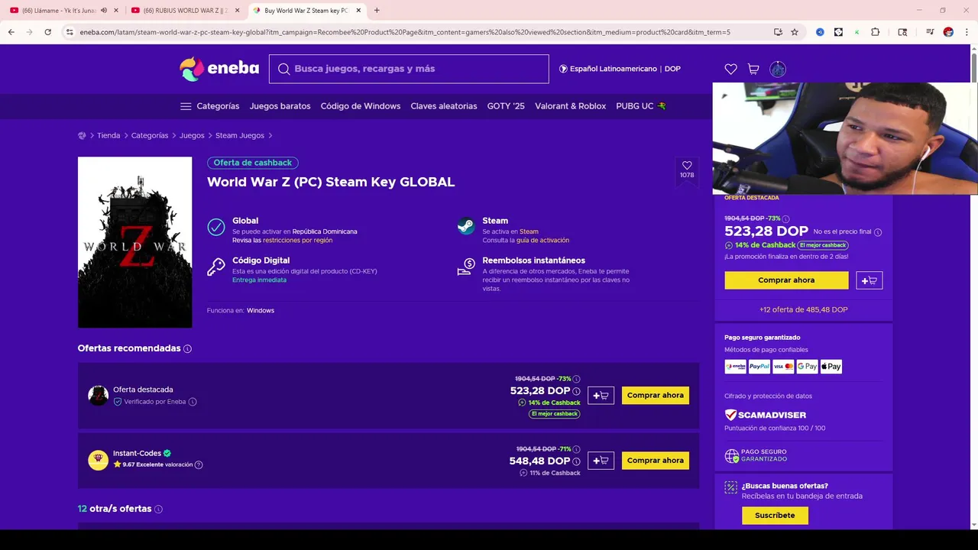Click the install app icon in address bar
The width and height of the screenshot is (978, 550).
pos(778,32)
